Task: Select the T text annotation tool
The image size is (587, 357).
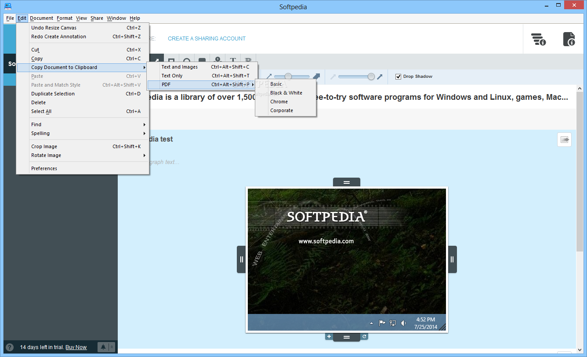Action: 233,58
